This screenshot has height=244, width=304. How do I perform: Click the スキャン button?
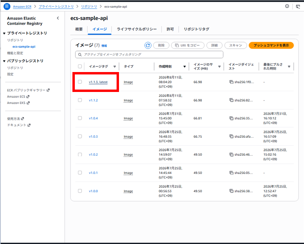coord(236,45)
